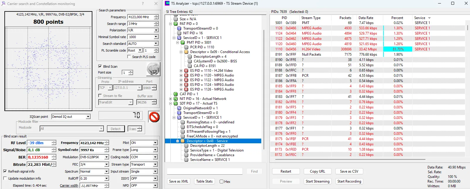Expand the NIT PID 16 Actual Network node

coord(171,99)
